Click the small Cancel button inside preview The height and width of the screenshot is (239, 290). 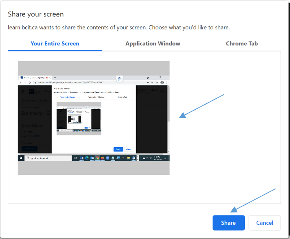[128, 149]
